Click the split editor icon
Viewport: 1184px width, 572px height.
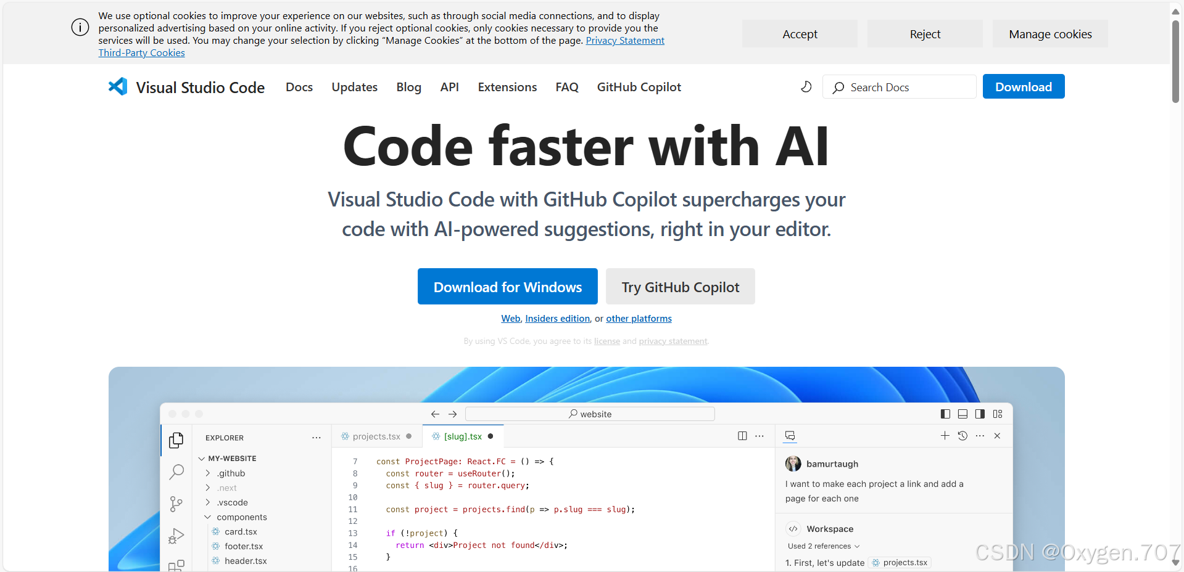tap(742, 436)
